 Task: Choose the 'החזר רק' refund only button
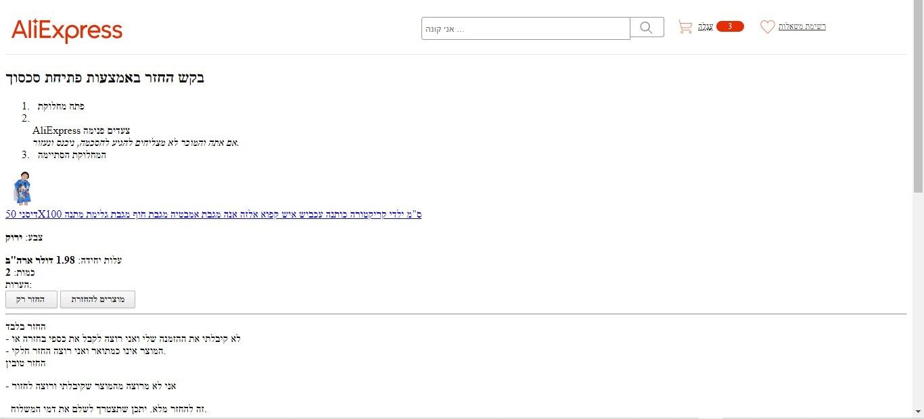pyautogui.click(x=31, y=299)
